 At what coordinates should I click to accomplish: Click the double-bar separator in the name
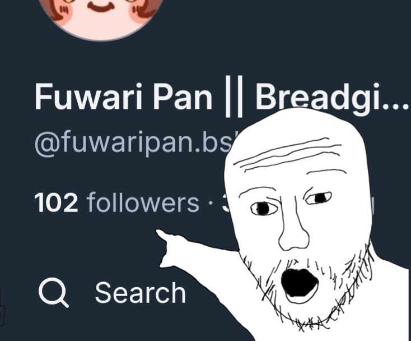click(234, 96)
